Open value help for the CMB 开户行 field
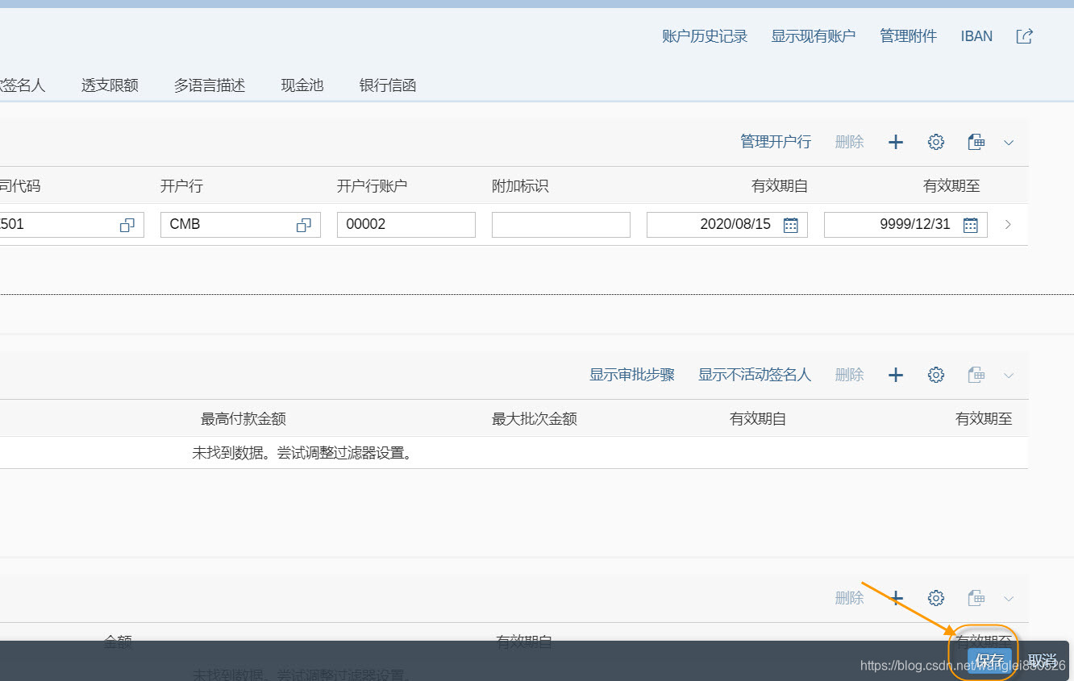 (303, 226)
